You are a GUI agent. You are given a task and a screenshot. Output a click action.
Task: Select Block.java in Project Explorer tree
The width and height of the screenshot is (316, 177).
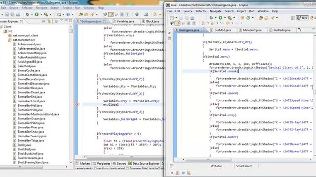tap(24, 145)
